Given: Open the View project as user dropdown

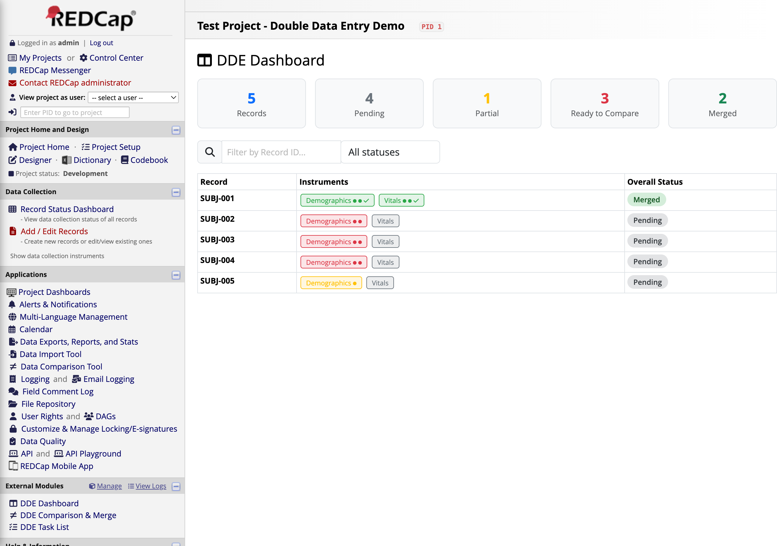Looking at the screenshot, I should [x=133, y=97].
